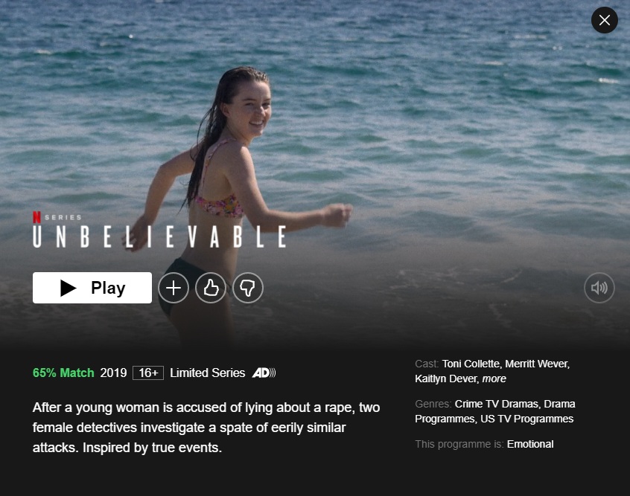
Task: Browse the US TV Programmes genre
Action: 526,419
